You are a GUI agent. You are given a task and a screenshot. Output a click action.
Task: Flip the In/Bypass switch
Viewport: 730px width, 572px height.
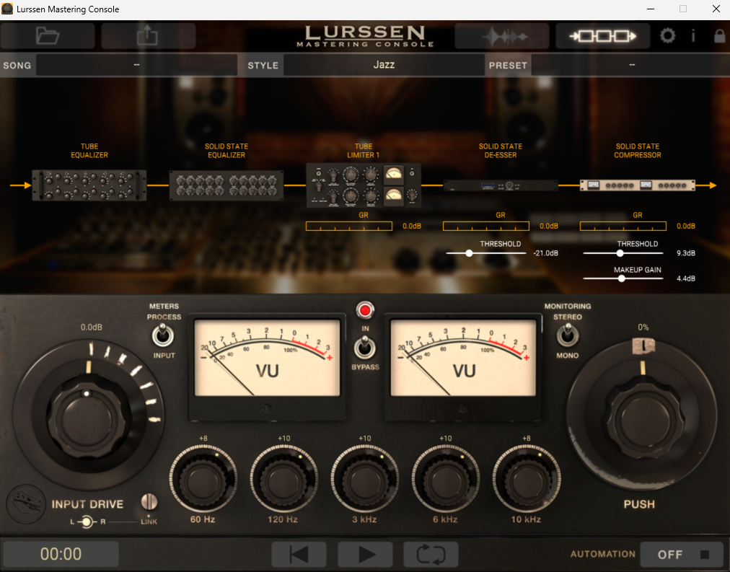365,347
